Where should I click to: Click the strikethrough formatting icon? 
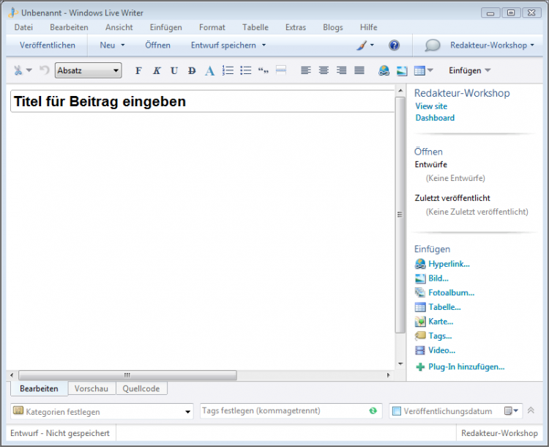click(x=192, y=70)
